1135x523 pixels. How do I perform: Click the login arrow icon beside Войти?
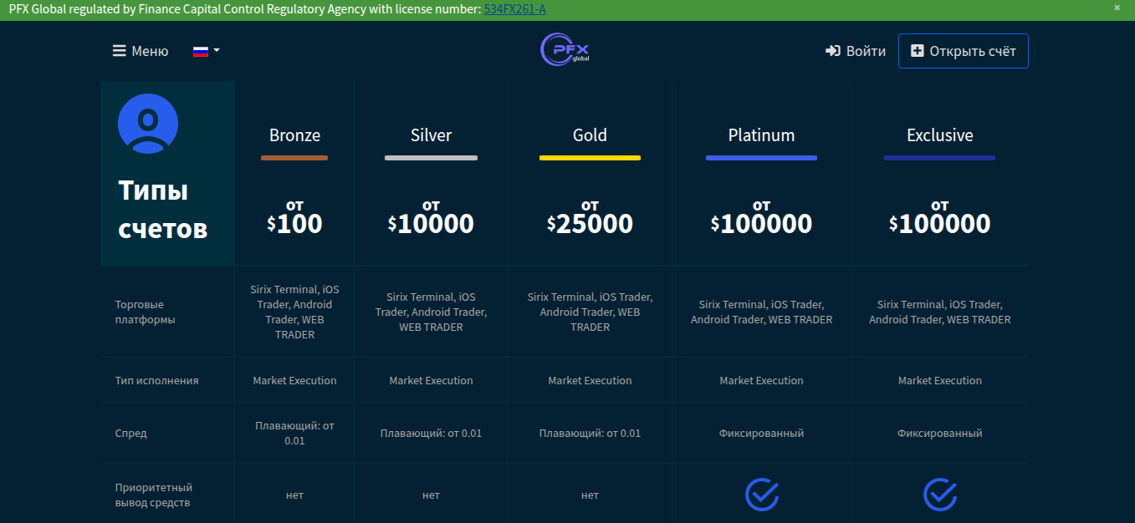[x=832, y=50]
